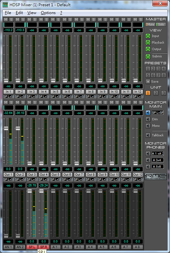Click the pan box above In 1

click(8, 25)
